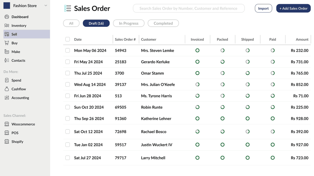Select checkbox for Larry Mitchell's order
314x176 pixels.
click(x=67, y=158)
